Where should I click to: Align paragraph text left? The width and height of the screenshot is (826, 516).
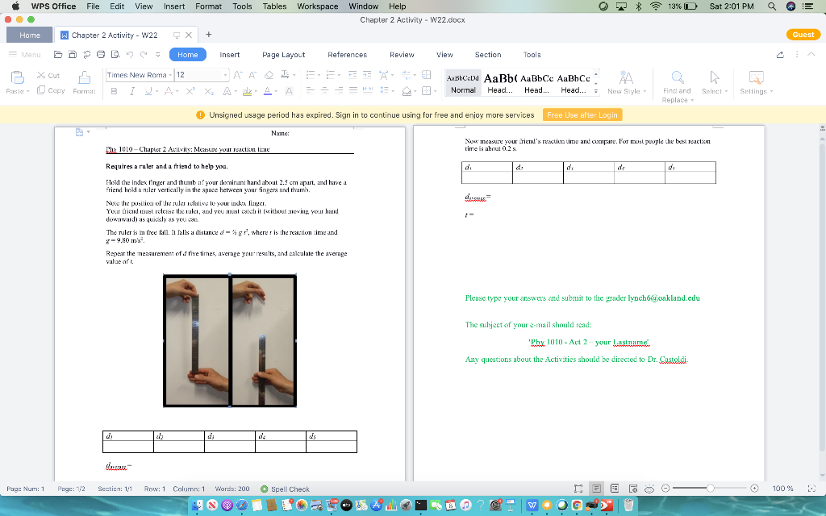pos(311,90)
